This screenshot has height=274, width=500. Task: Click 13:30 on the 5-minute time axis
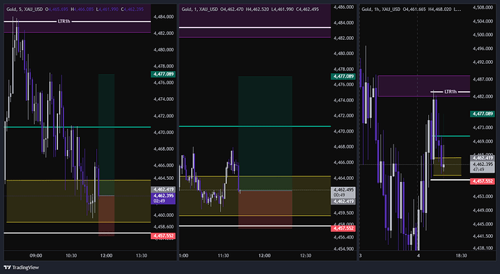[x=141, y=255]
